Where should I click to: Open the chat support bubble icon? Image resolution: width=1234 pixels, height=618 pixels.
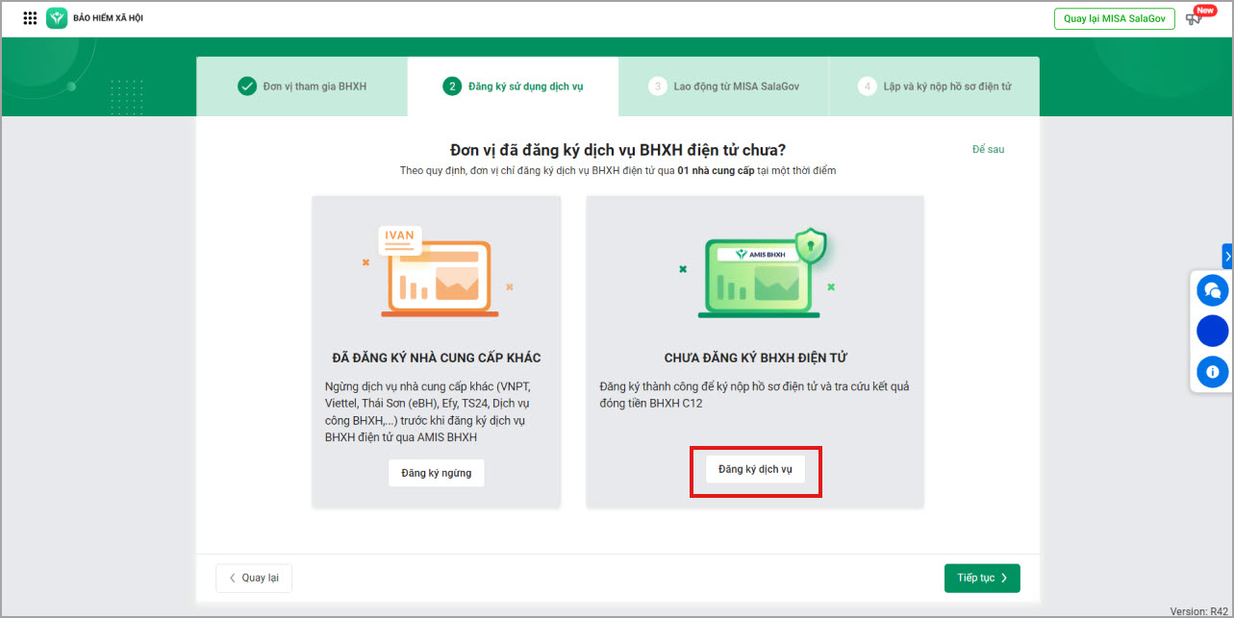(1212, 289)
